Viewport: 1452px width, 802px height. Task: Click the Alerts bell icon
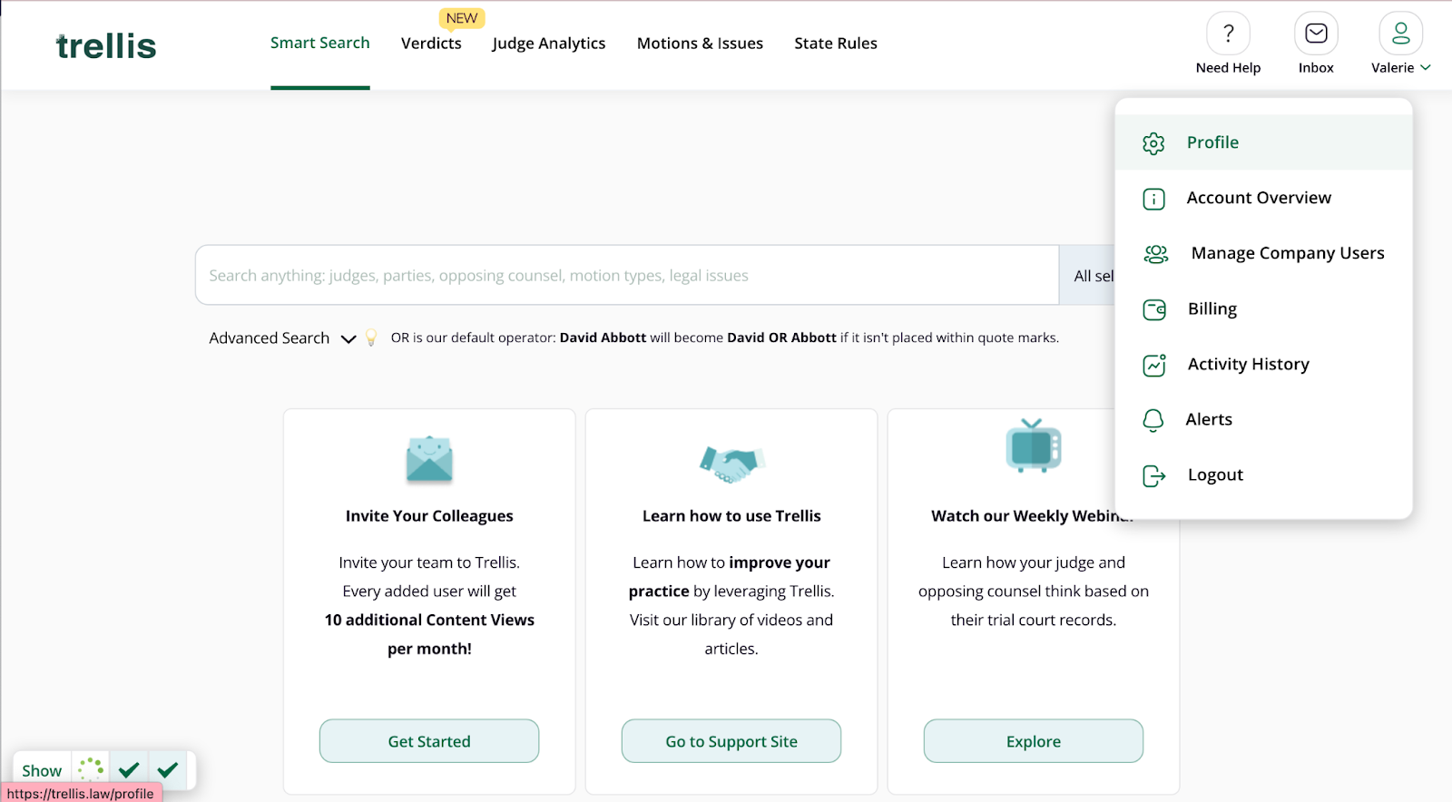tap(1153, 420)
